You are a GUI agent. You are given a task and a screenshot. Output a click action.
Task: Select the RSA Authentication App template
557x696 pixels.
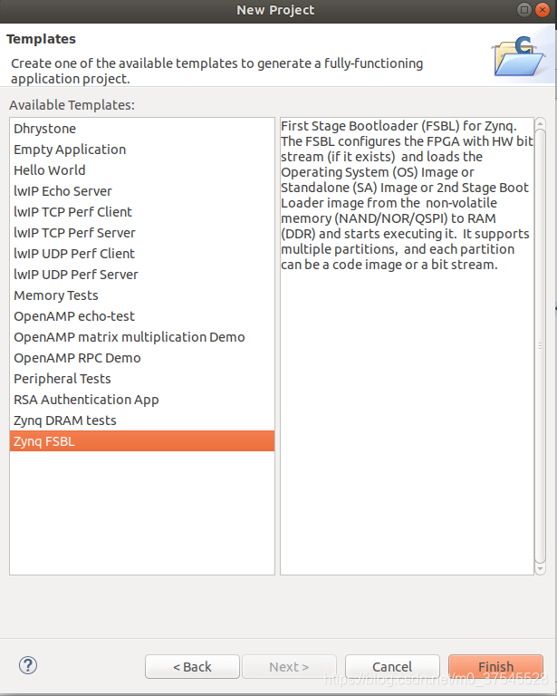[142, 400]
